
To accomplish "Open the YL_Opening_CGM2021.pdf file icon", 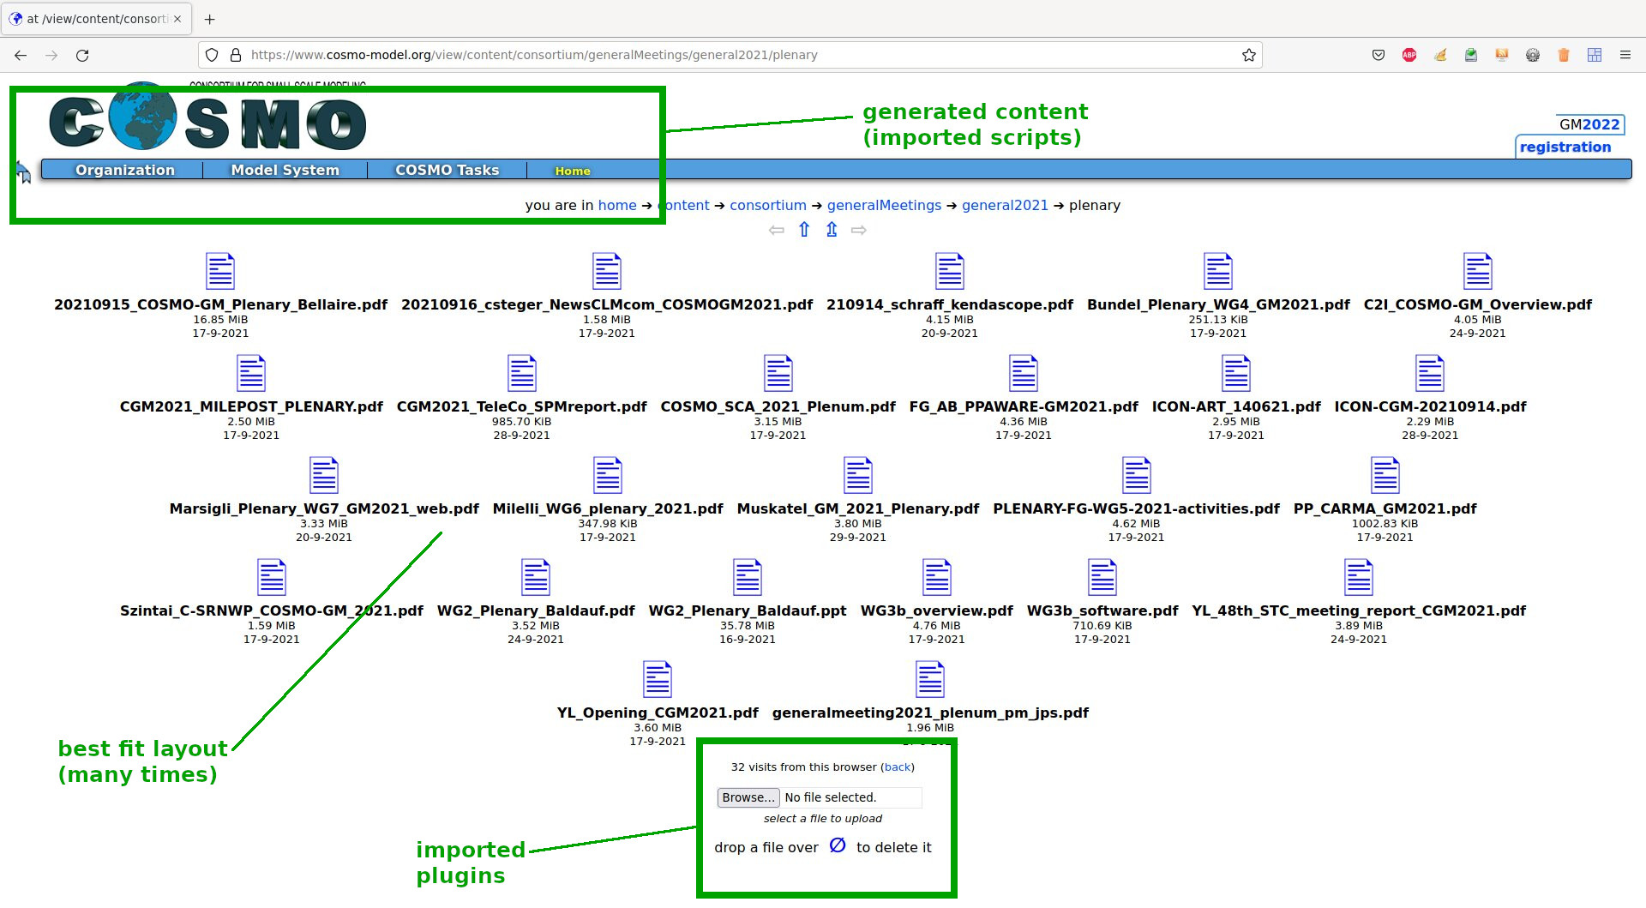I will click(658, 680).
